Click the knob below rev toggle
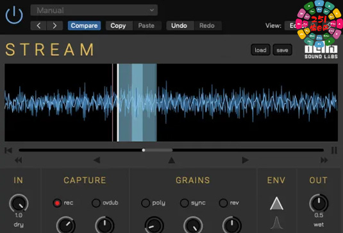 coord(232,225)
